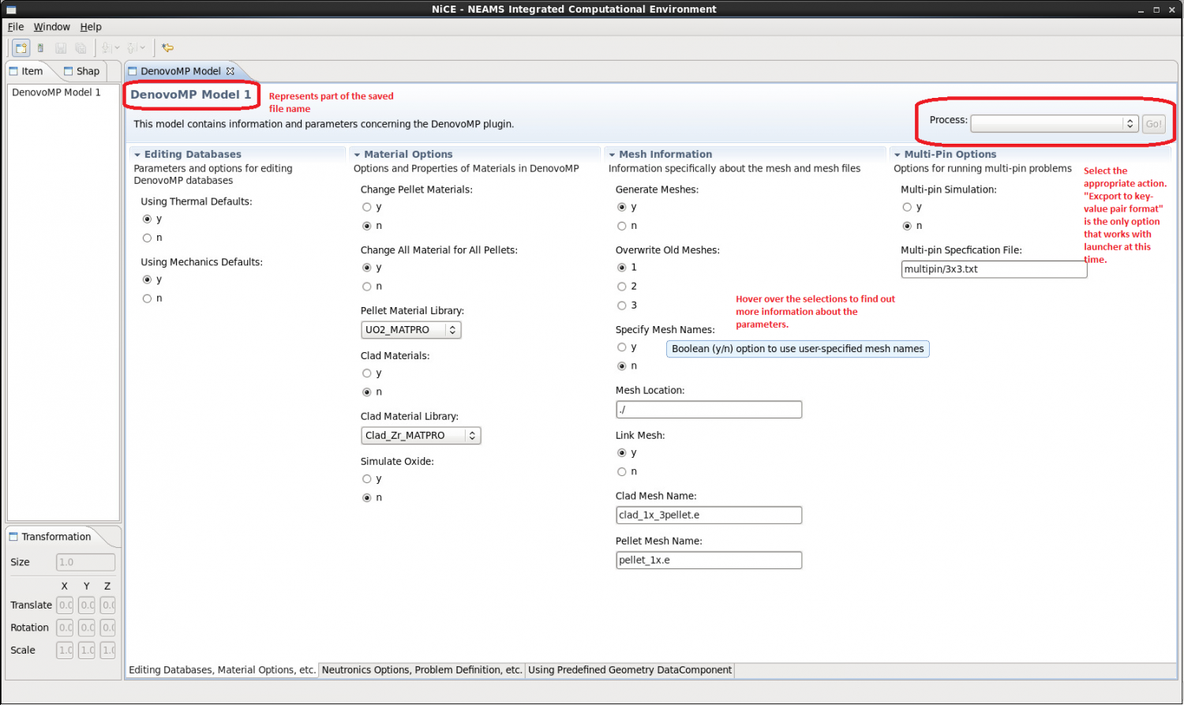Select the Transformation view tab

[51, 537]
